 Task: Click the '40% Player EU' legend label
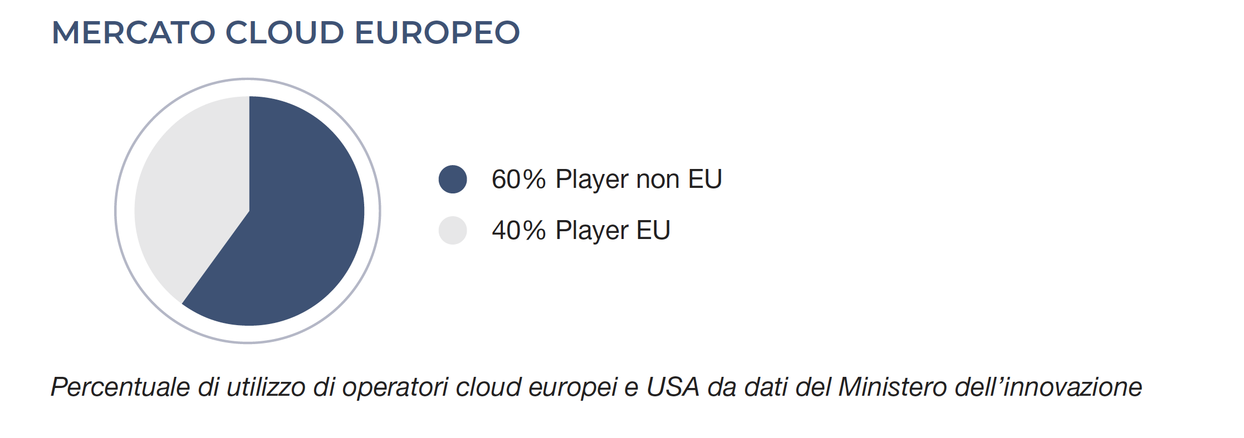[x=581, y=230]
